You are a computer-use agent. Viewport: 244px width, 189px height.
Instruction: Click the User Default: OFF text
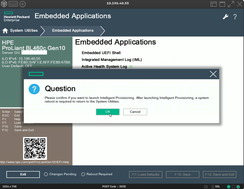17,66
